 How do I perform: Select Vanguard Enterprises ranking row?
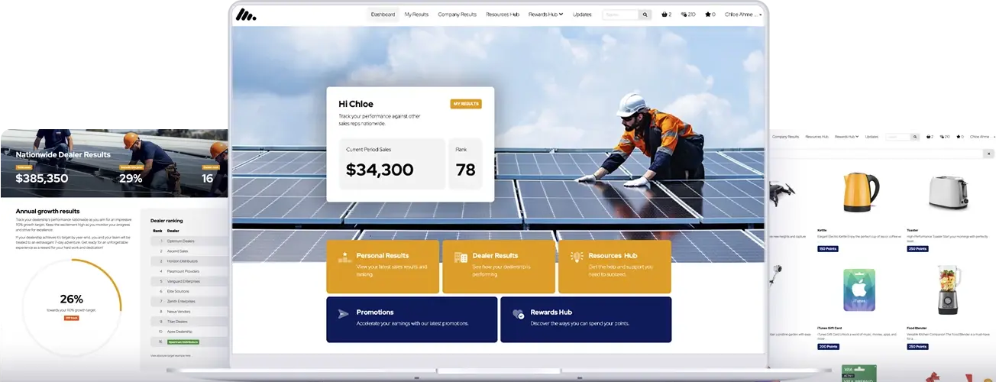tap(189, 281)
